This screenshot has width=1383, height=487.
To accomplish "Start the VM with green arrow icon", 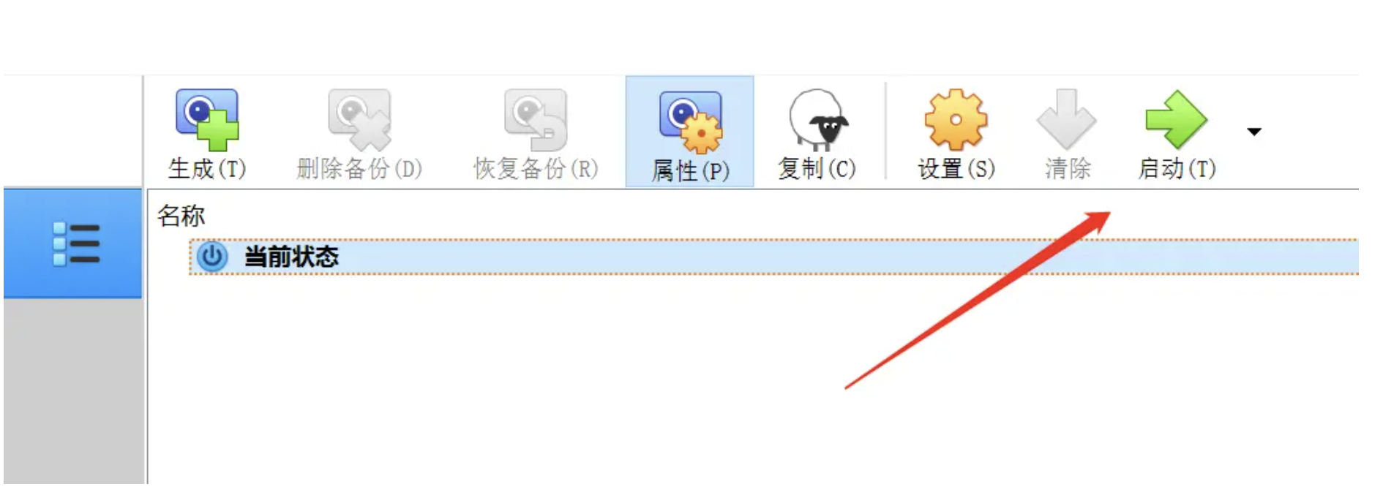I will coord(1176,119).
